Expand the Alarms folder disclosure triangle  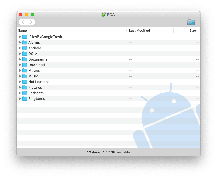(x=20, y=42)
